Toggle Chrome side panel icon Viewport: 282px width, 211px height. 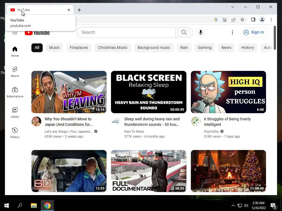pyautogui.click(x=253, y=20)
